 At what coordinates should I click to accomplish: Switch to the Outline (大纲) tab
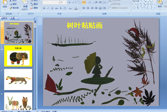13,18
